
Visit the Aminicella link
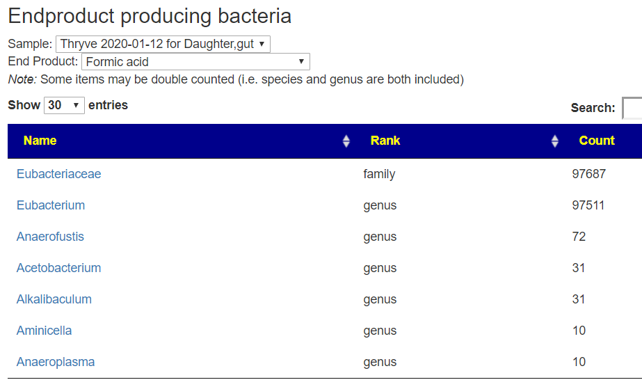(45, 331)
